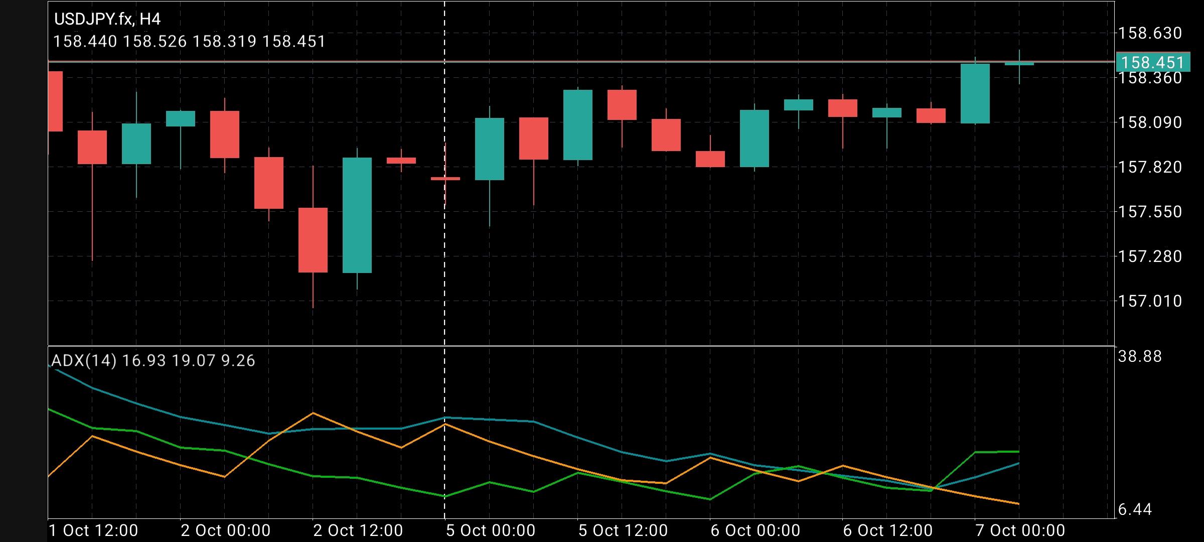Select the 158.360 price axis label
The image size is (1204, 542).
[1150, 78]
